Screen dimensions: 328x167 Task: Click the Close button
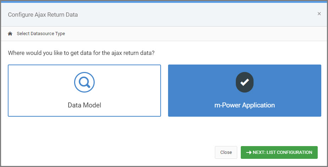coord(226,152)
